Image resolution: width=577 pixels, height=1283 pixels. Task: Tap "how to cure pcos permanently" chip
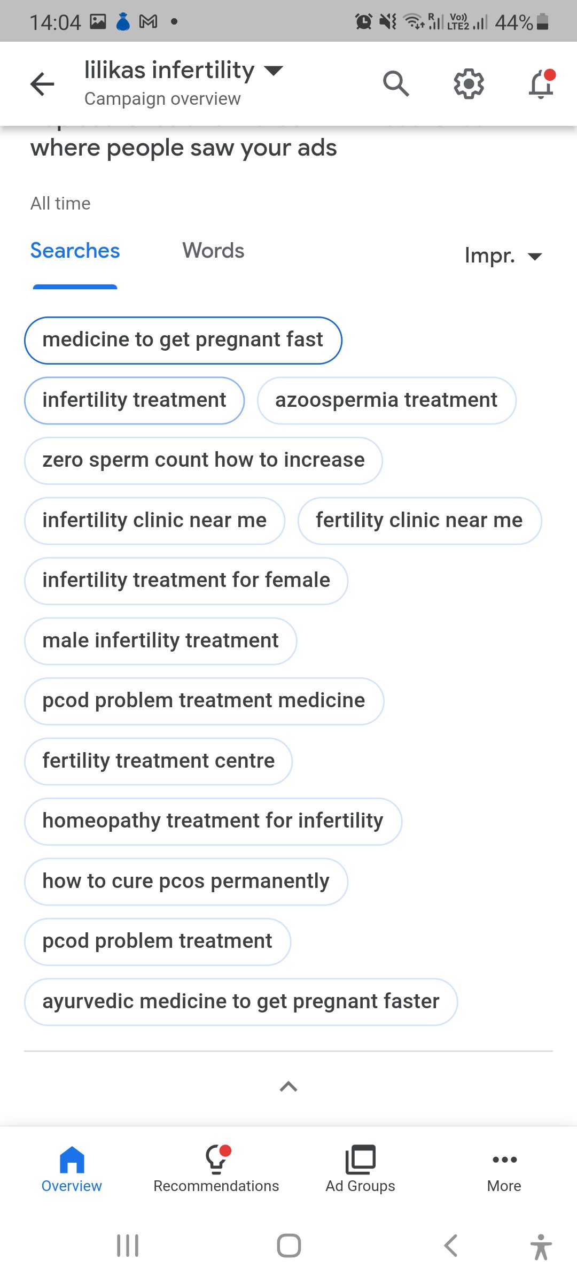[186, 882]
